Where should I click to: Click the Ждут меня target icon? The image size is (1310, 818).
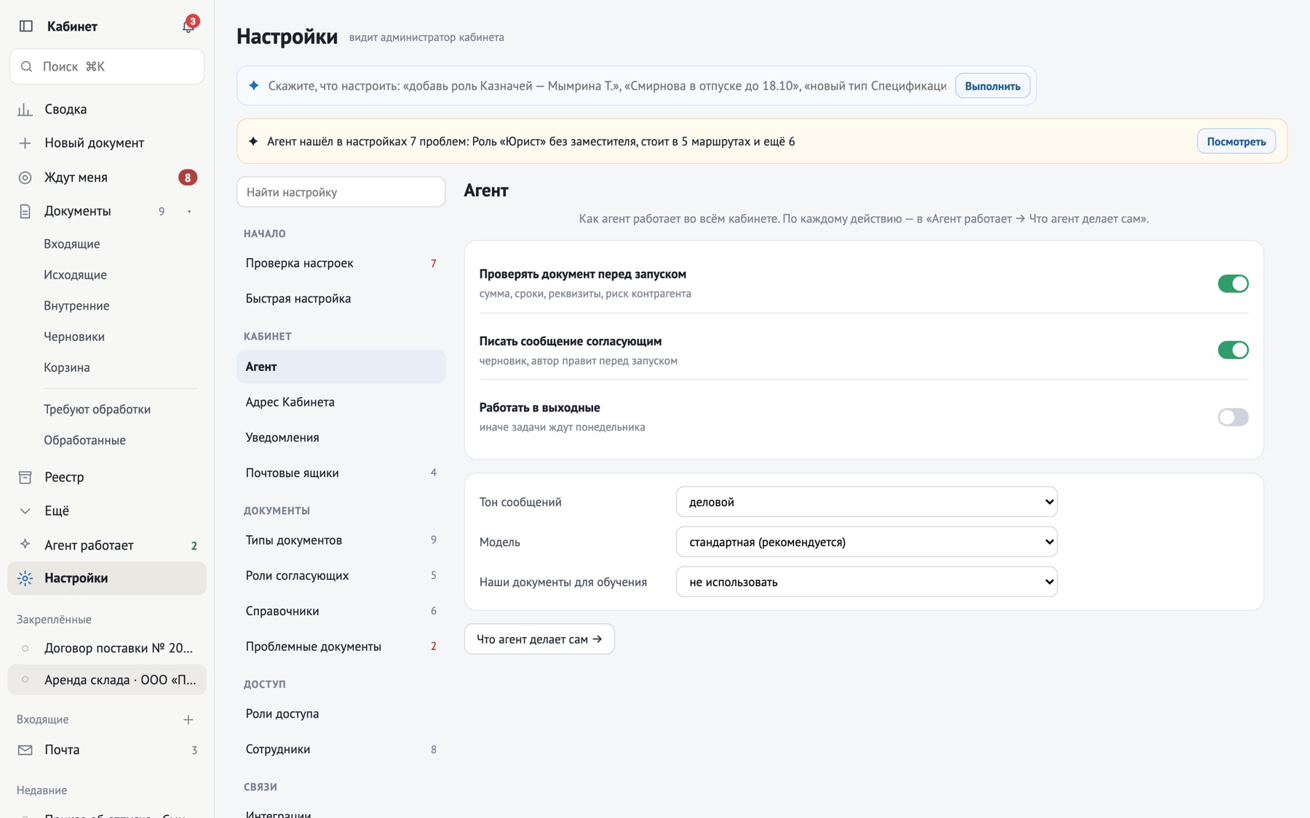point(25,177)
